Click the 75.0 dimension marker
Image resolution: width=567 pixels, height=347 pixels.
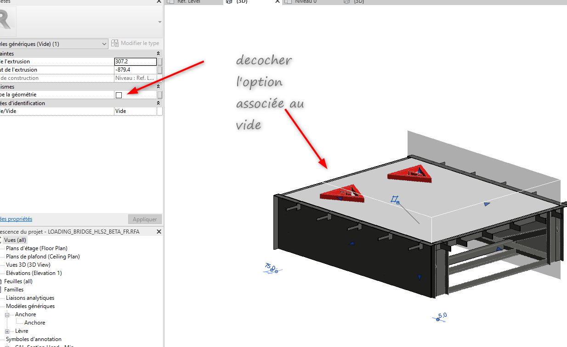coord(271,269)
